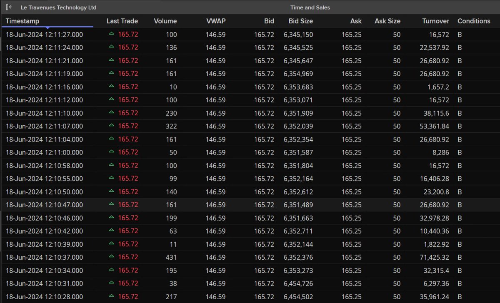Click turnover value 1,657.2

(439, 87)
